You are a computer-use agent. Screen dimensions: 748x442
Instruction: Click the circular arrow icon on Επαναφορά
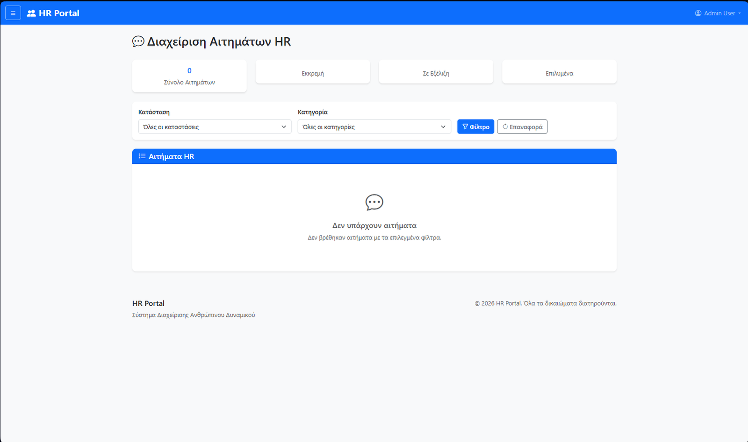click(505, 126)
